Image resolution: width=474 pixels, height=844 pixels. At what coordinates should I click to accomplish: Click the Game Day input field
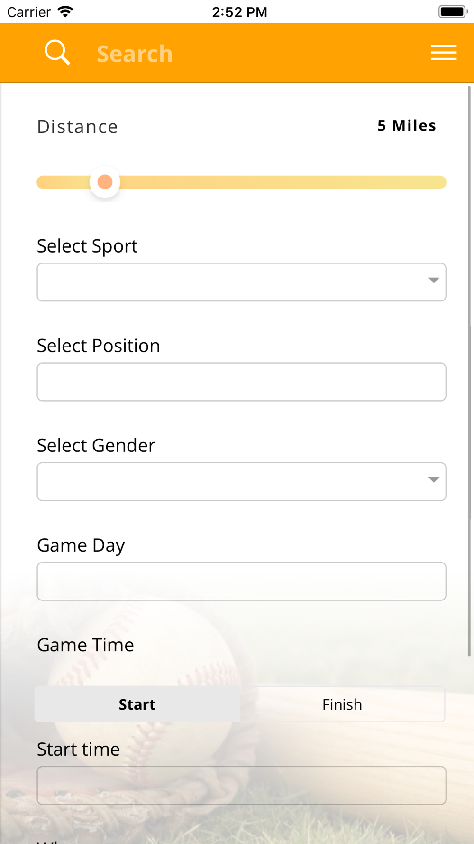point(242,581)
